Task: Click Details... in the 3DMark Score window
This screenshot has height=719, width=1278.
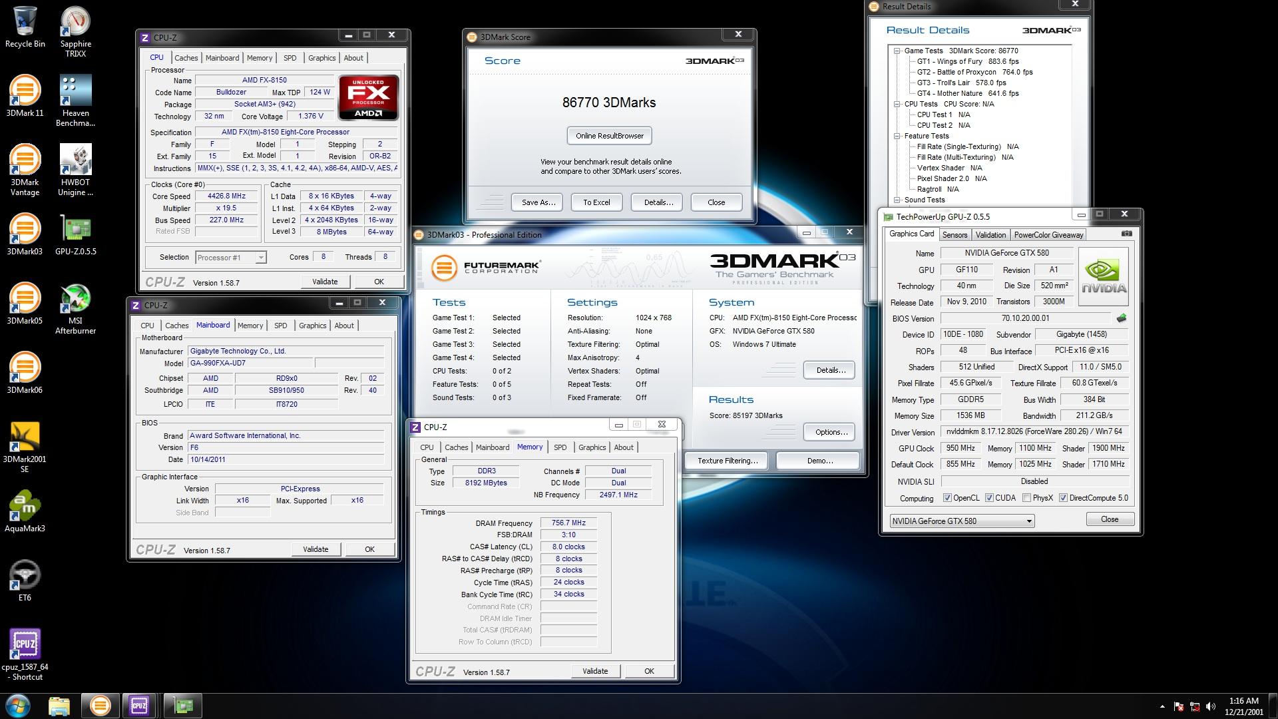Action: [658, 202]
